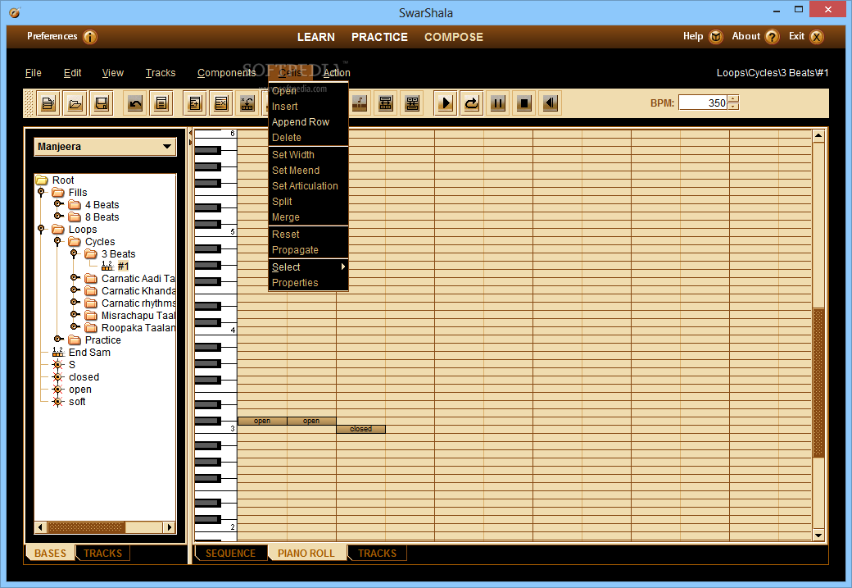This screenshot has height=588, width=852.
Task: Pause playback with the Pause button
Action: click(x=498, y=103)
